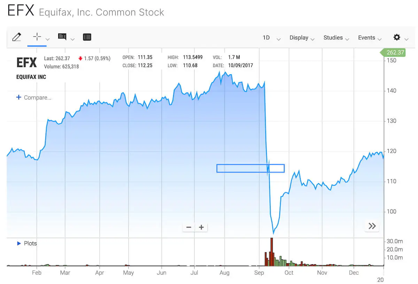Open the data table view icon
The height and width of the screenshot is (284, 418).
click(87, 37)
